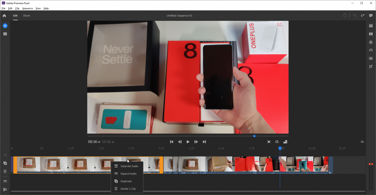The width and height of the screenshot is (376, 195).
Task: Open the timeline options menu icon
Action: click(362, 142)
